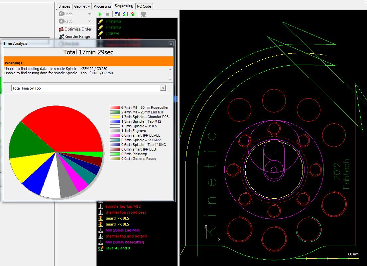Click the Undo button label
The width and height of the screenshot is (367, 266).
(68, 14)
